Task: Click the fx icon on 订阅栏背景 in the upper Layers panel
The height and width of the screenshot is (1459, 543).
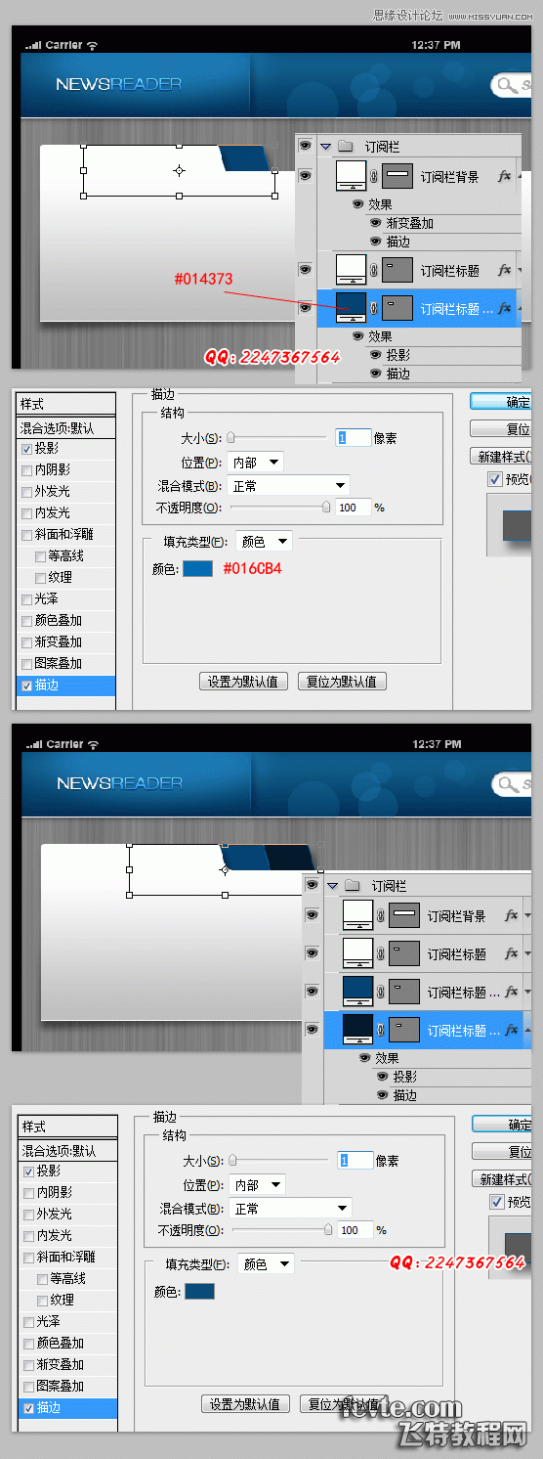Action: (x=505, y=177)
